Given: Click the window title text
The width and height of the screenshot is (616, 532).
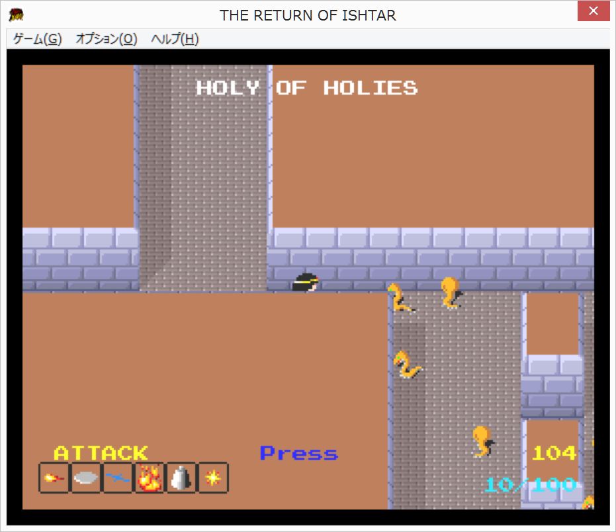Looking at the screenshot, I should [x=308, y=15].
